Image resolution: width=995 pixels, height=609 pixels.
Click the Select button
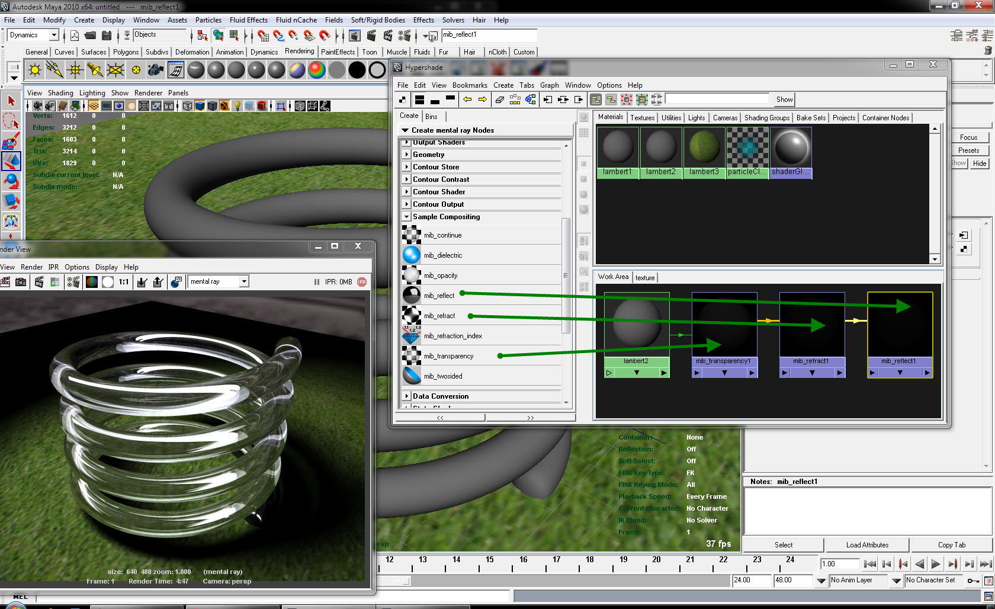[783, 545]
